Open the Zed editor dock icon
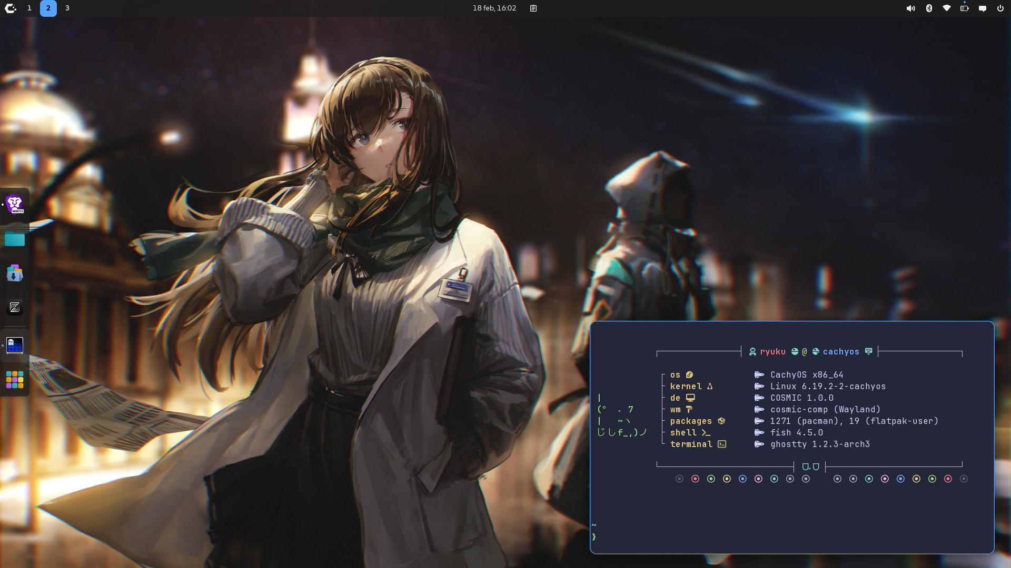 pyautogui.click(x=15, y=307)
